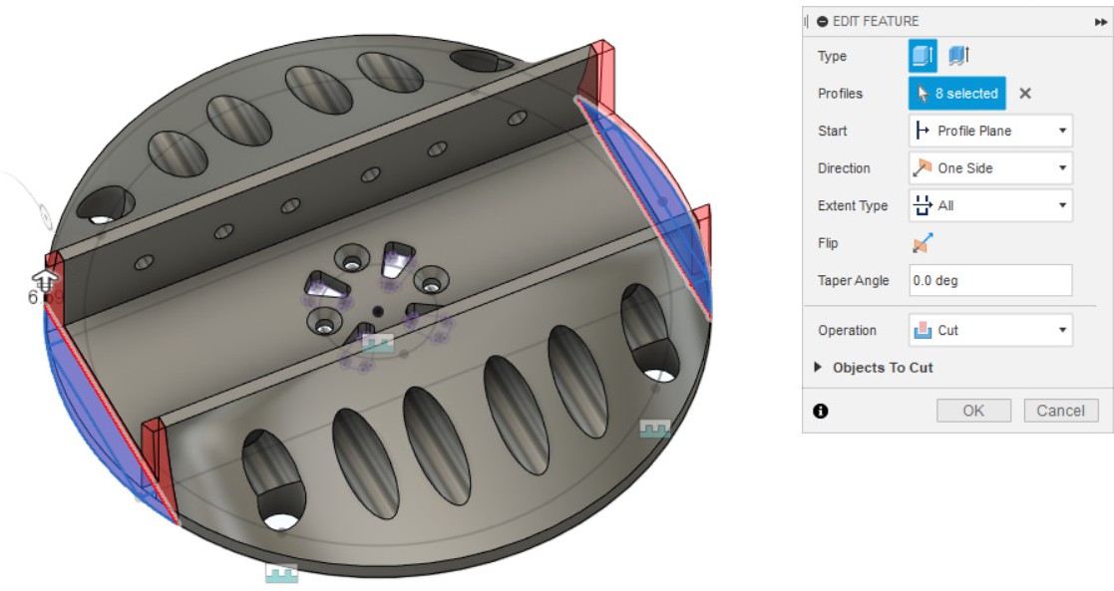
Task: Click sketch marker icon at disc center
Action: pyautogui.click(x=377, y=345)
